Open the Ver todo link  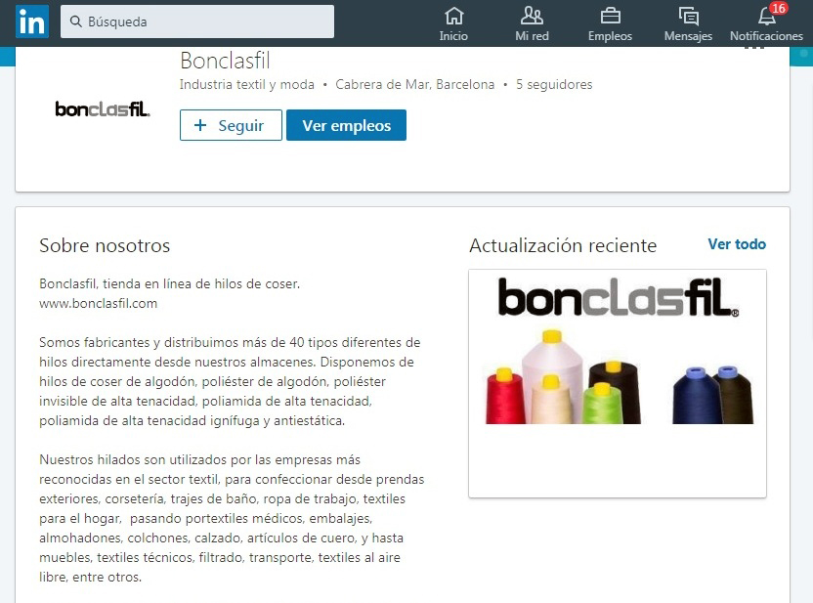tap(737, 244)
